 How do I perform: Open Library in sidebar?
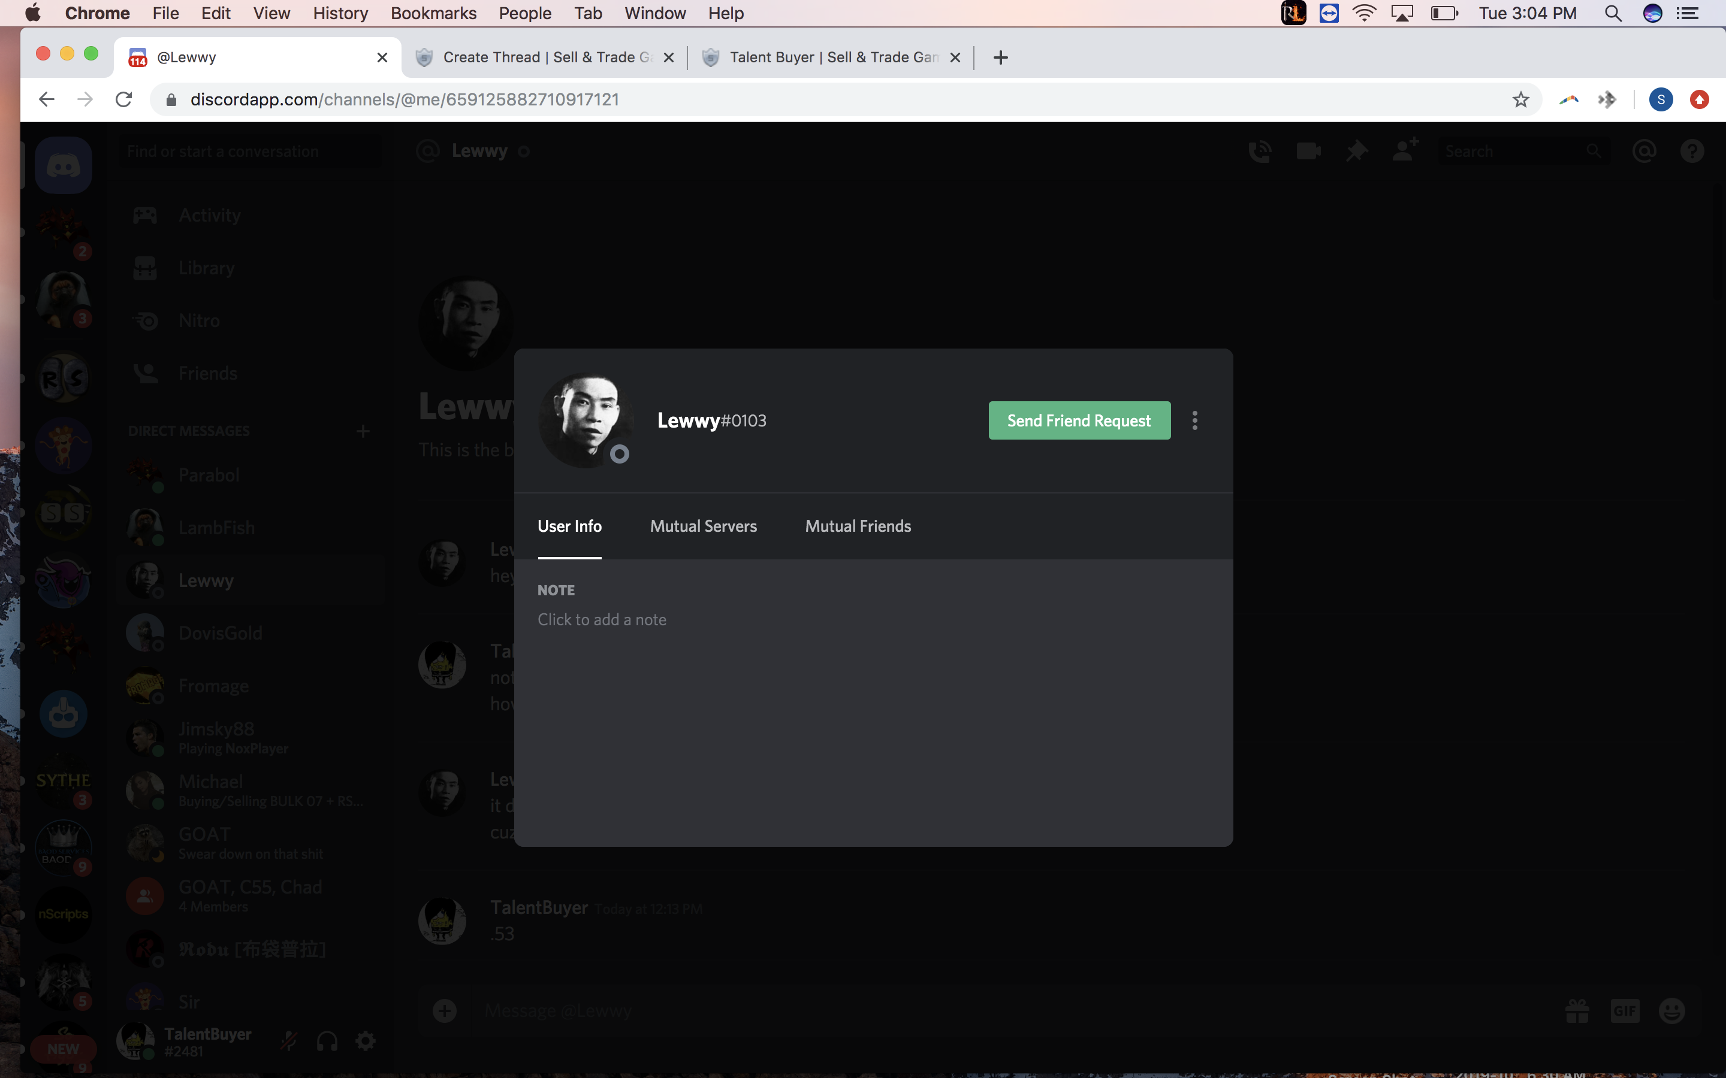tap(250, 268)
